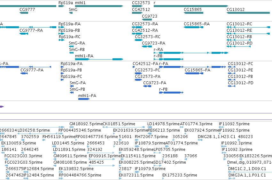Select the EK130059.5prime EST label
This screenshot has width=272, height=180.
coord(19,143)
